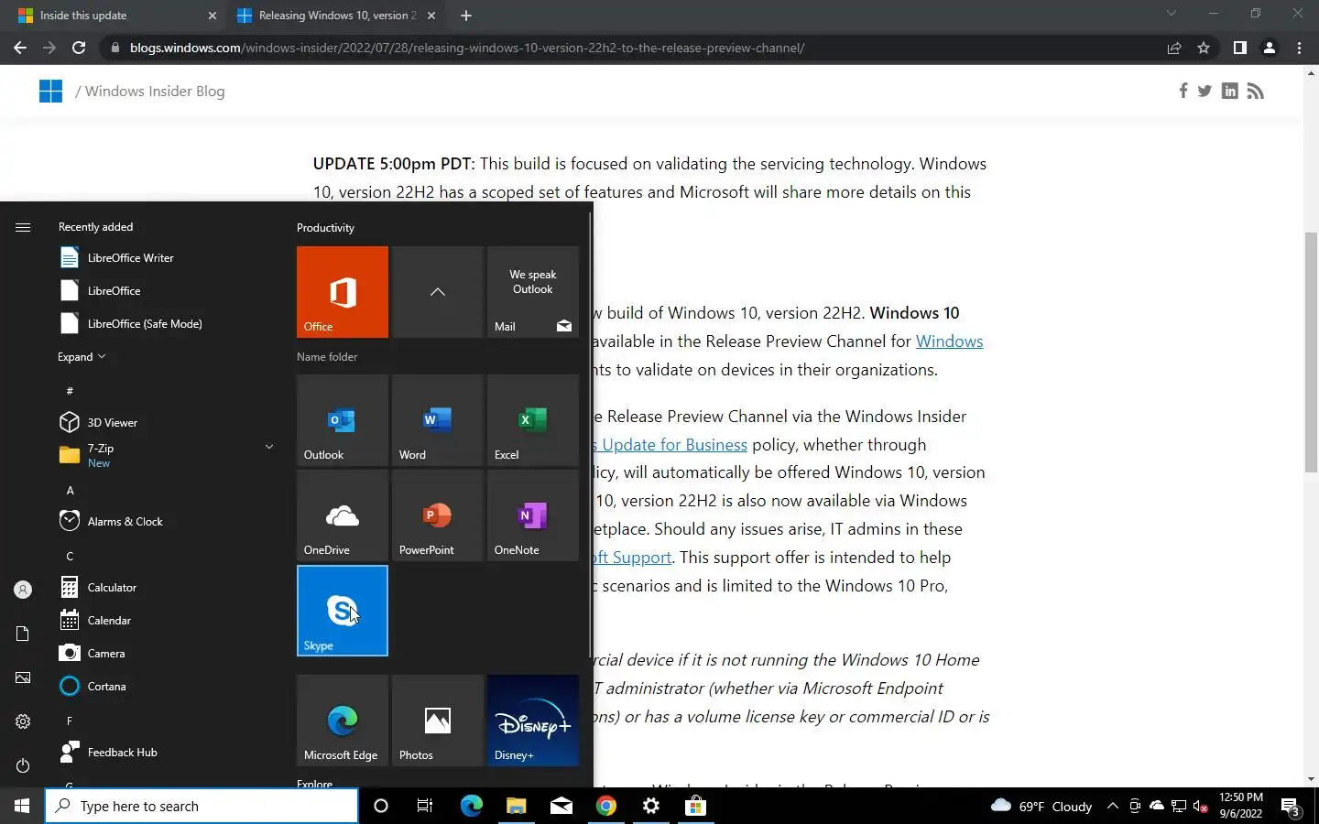Open the user account icon in Start
The width and height of the screenshot is (1319, 824).
pos(23,590)
